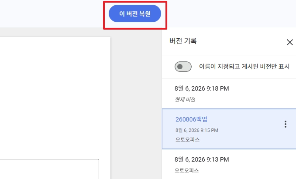The image size is (296, 179).
Task: Click 오토오피스 under the 9:13 PM entry
Action: (x=187, y=170)
